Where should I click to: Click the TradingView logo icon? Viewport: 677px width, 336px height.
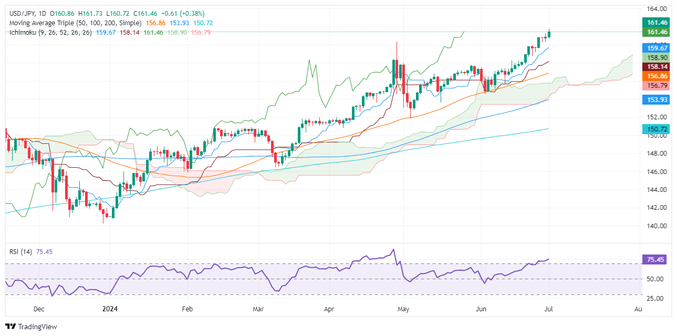pos(11,327)
